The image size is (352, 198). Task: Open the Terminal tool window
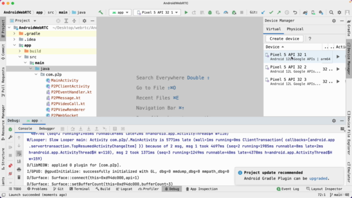(79, 189)
